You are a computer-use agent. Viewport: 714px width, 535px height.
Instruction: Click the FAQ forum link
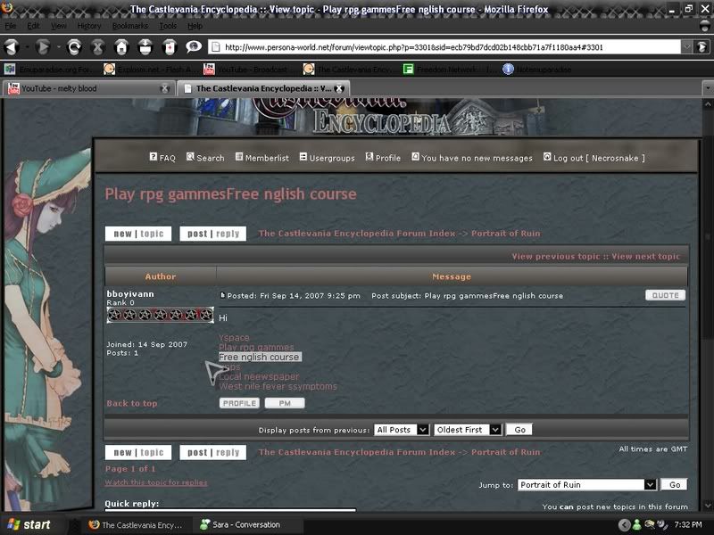[162, 158]
